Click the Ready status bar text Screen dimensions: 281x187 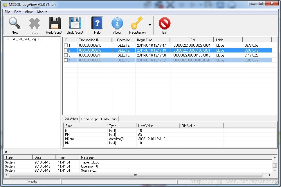[32, 182]
